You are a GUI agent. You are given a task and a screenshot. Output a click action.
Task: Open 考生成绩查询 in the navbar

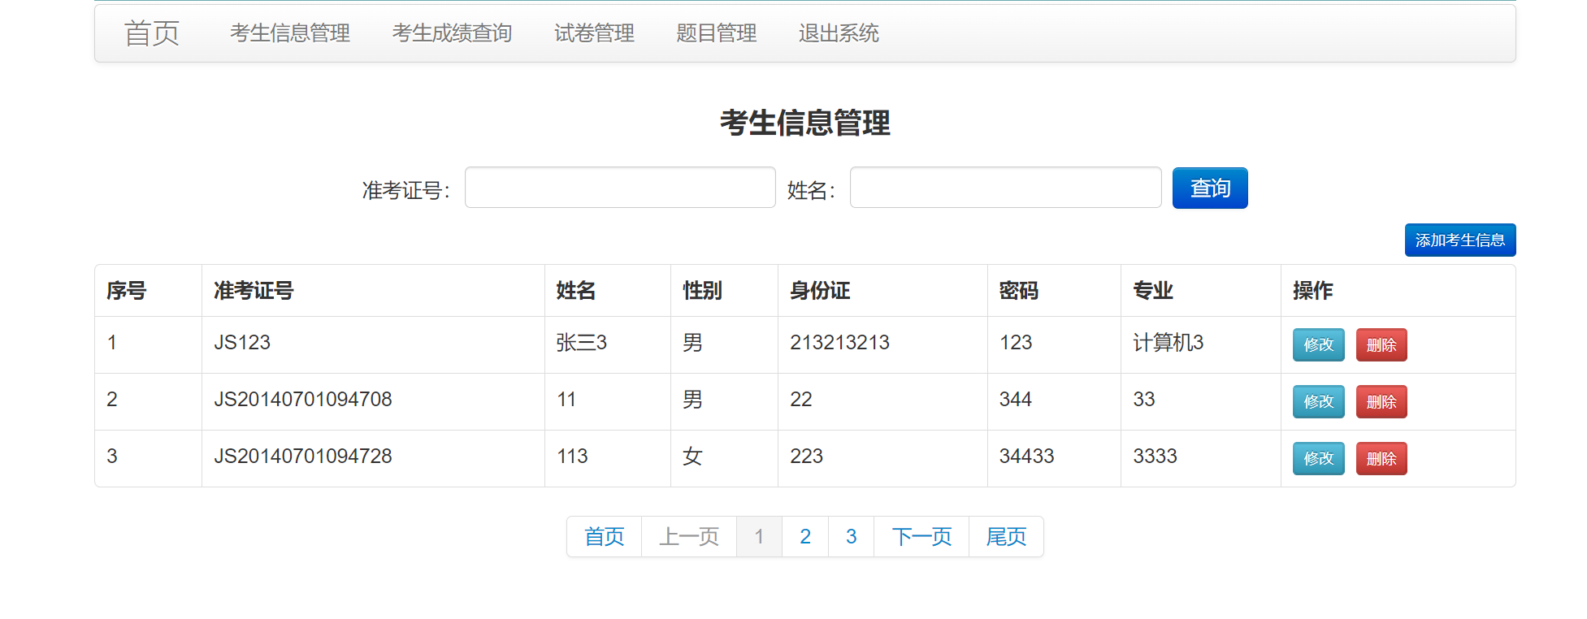coord(452,33)
